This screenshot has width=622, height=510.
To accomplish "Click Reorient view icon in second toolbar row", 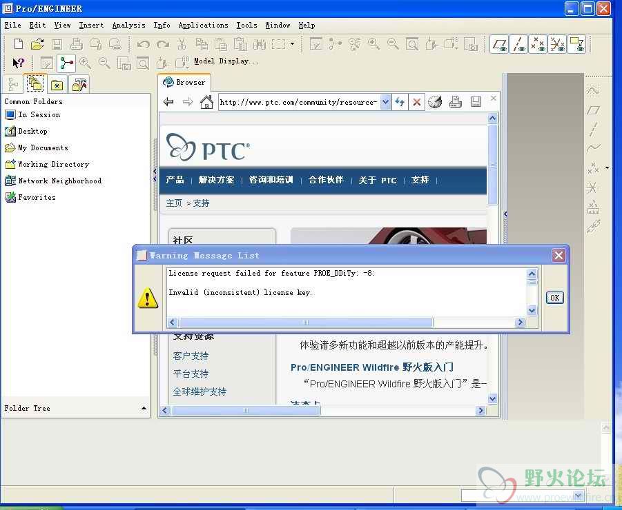I will point(162,63).
